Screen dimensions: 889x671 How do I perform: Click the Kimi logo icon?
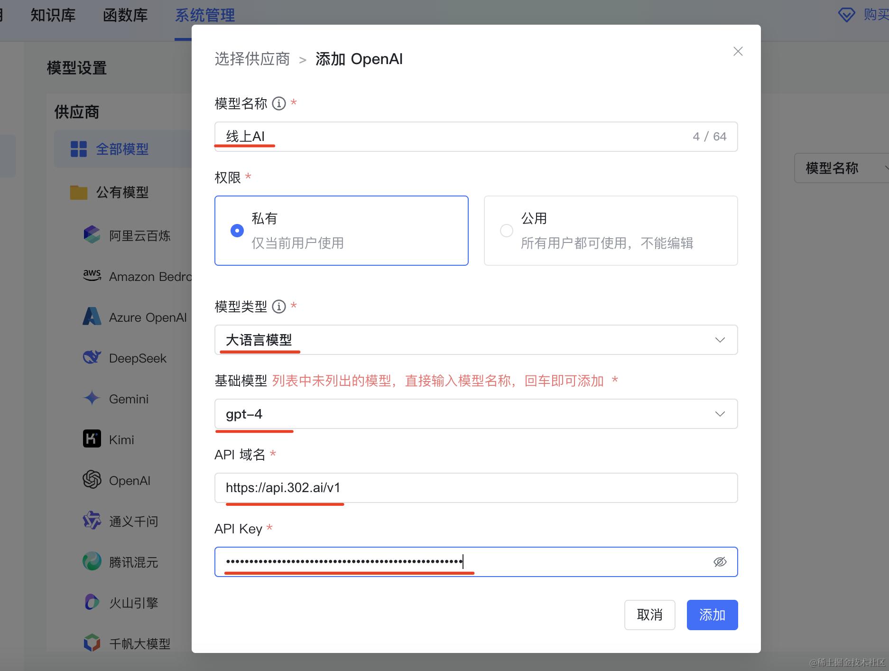click(x=92, y=439)
